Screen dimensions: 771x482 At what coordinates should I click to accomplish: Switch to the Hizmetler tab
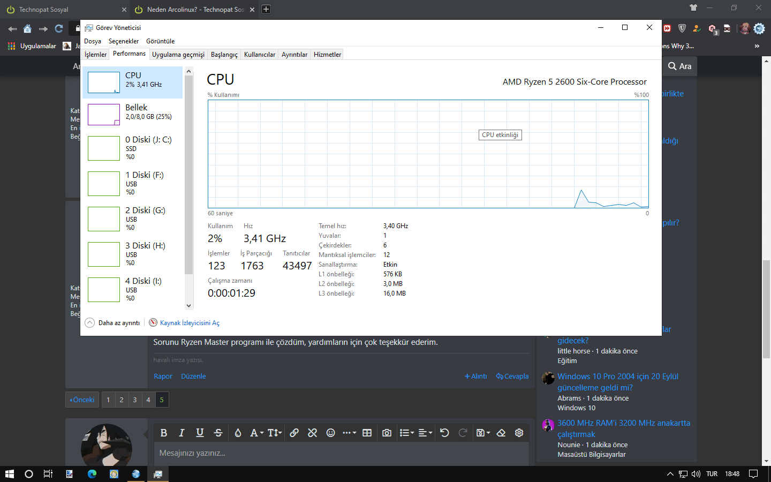point(328,55)
